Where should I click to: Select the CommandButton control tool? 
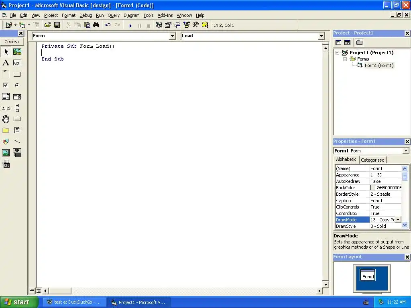coord(17,74)
